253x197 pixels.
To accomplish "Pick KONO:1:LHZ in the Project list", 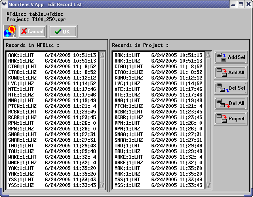I will 158,78.
